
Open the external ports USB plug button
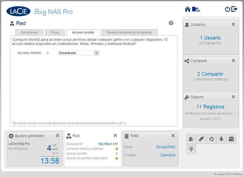click(x=201, y=139)
